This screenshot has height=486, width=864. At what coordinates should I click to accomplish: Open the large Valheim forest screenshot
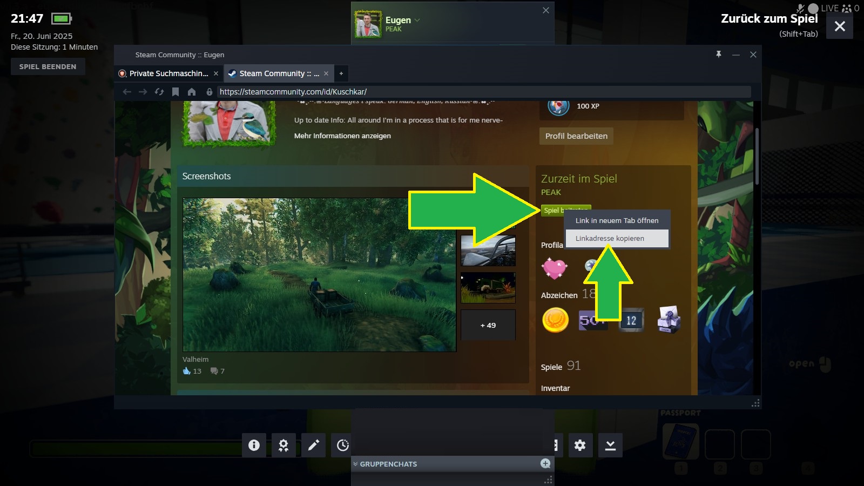pos(320,275)
